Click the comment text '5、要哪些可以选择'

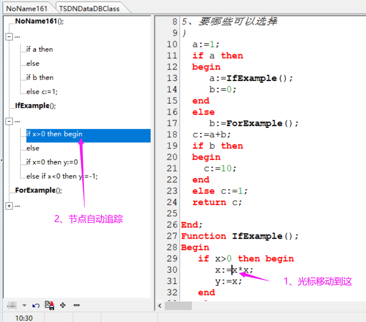pos(229,21)
